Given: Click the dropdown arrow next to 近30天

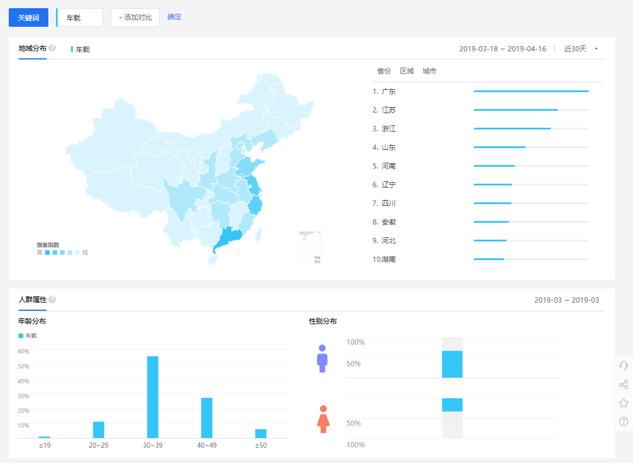Looking at the screenshot, I should coord(596,49).
